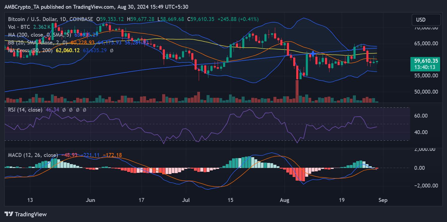Click the Sep date axis label
The image size is (447, 222).
click(x=383, y=200)
